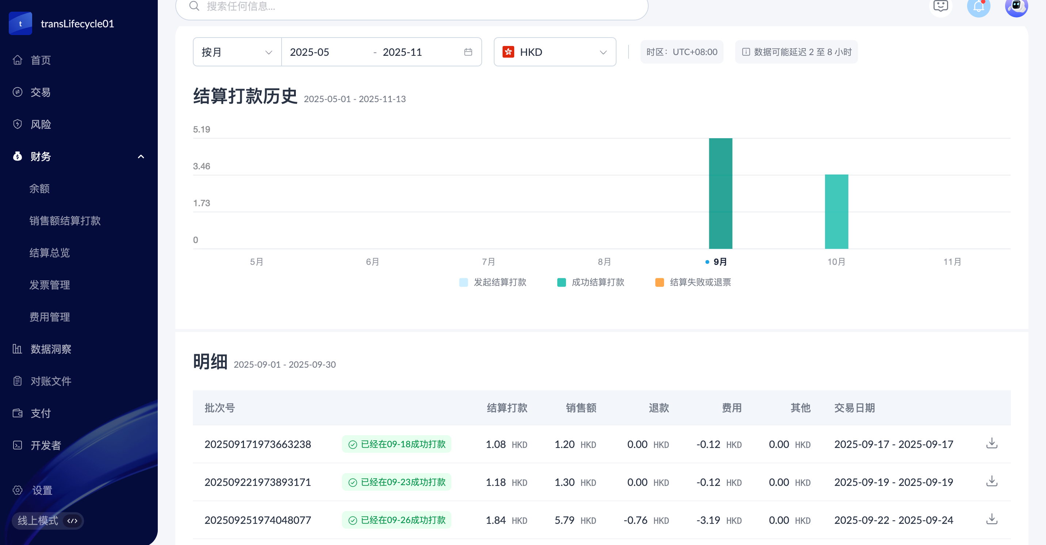Toggle 成功结算打款 legend series
The height and width of the screenshot is (545, 1046).
coord(591,282)
